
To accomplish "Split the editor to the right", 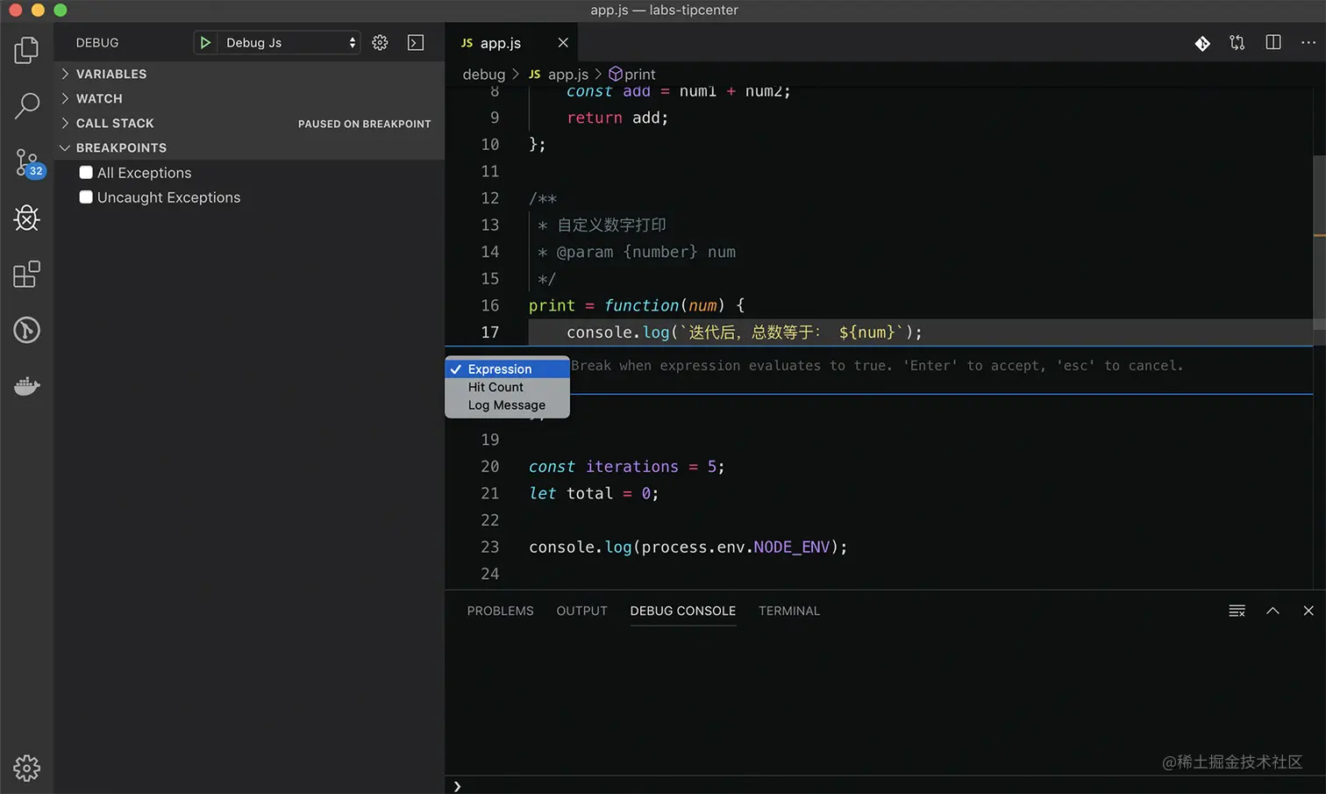I will point(1273,42).
